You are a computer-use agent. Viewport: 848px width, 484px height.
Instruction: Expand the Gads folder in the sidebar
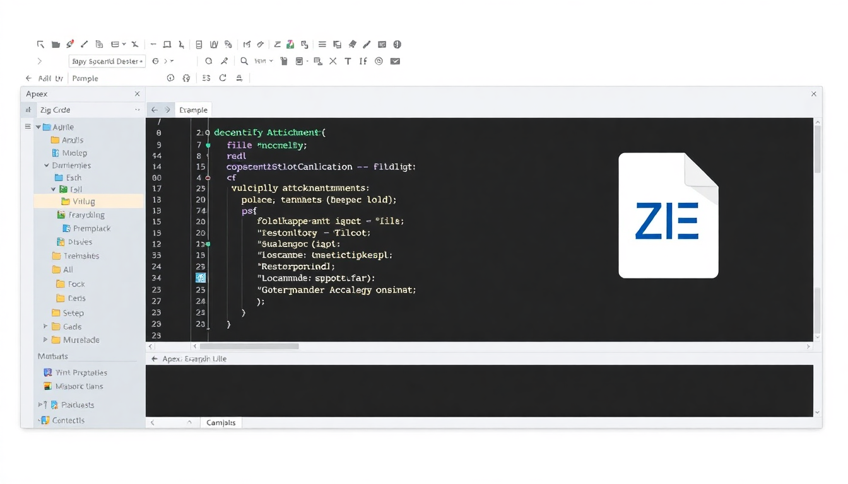coord(44,326)
